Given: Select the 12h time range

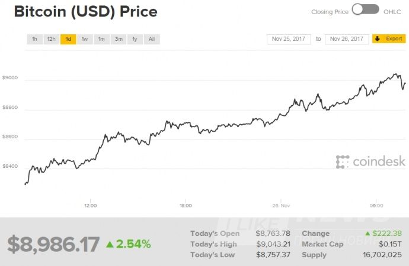Looking at the screenshot, I should pos(52,39).
